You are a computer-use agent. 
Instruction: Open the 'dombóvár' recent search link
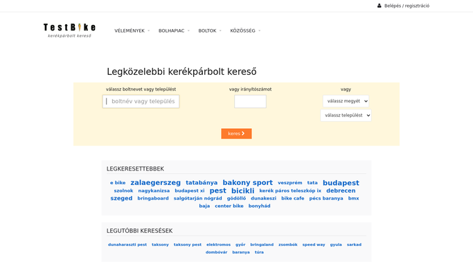click(216, 252)
